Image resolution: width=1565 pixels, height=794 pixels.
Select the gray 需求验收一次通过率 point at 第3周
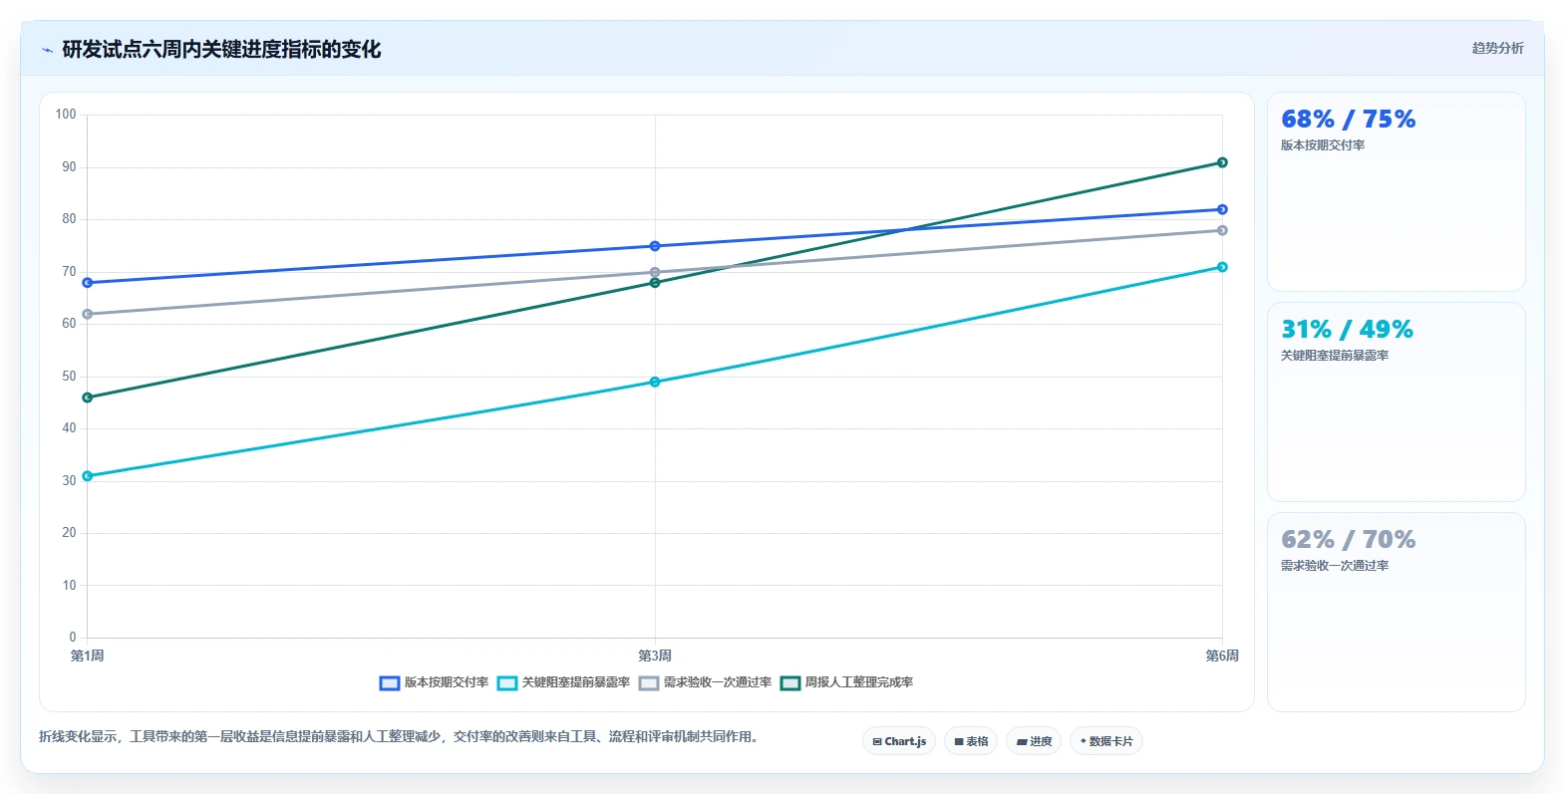tap(655, 272)
